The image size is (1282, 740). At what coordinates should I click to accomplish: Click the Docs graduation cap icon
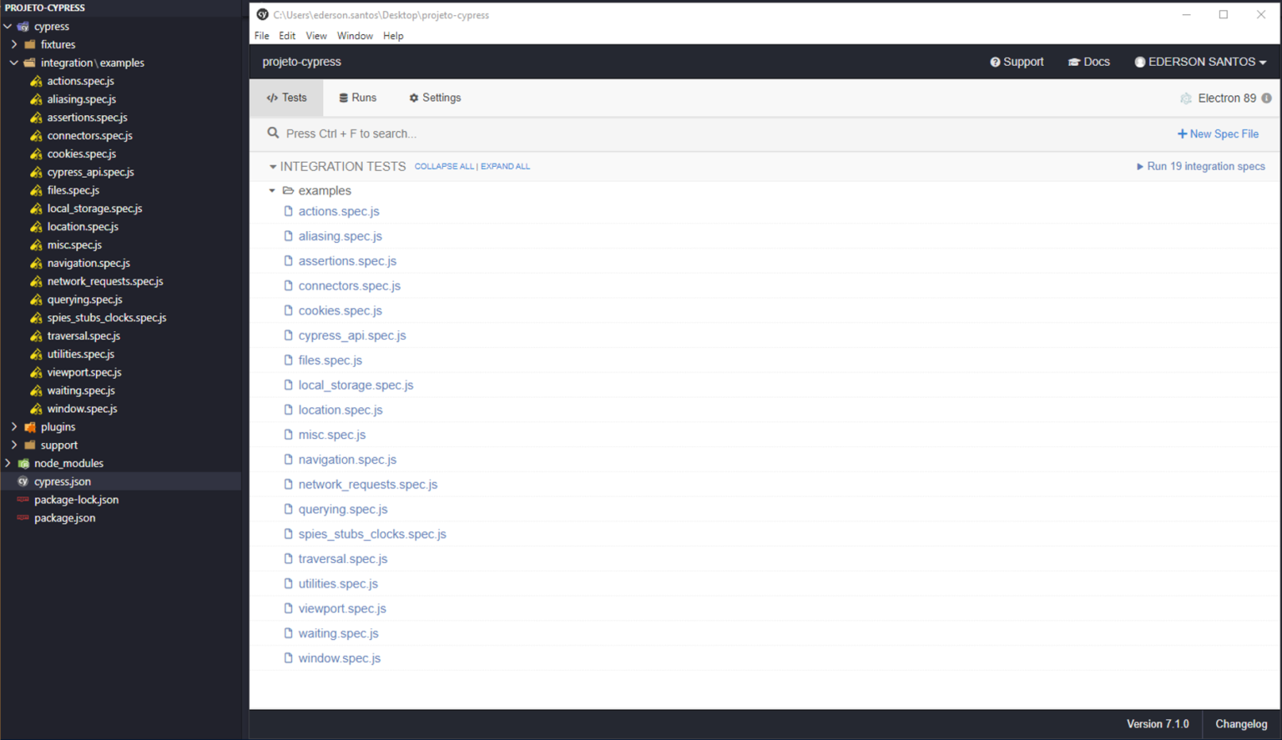tap(1073, 63)
